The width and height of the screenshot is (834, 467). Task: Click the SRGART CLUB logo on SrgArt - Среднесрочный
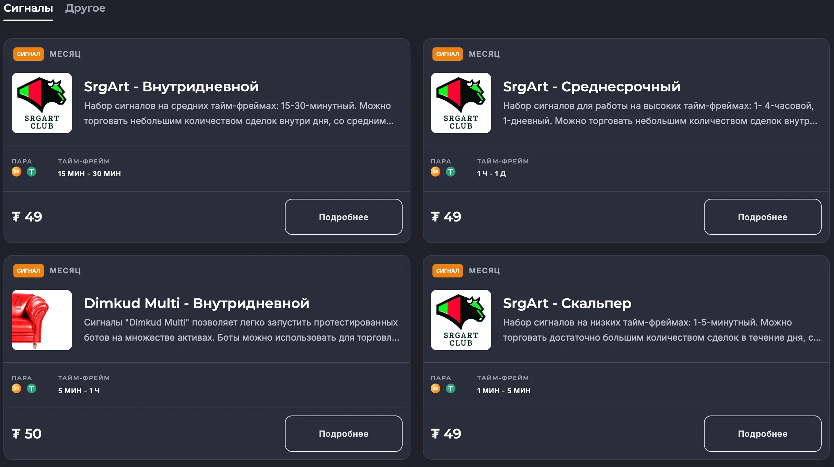tap(461, 103)
